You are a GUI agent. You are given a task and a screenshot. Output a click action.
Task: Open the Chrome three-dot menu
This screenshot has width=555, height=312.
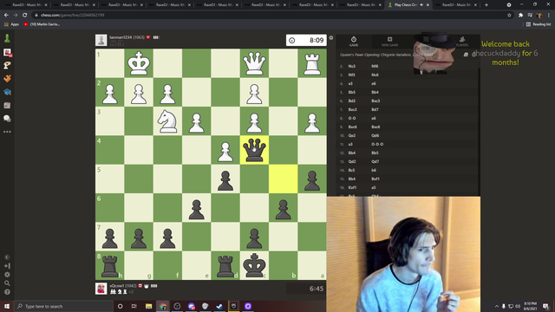(x=549, y=16)
